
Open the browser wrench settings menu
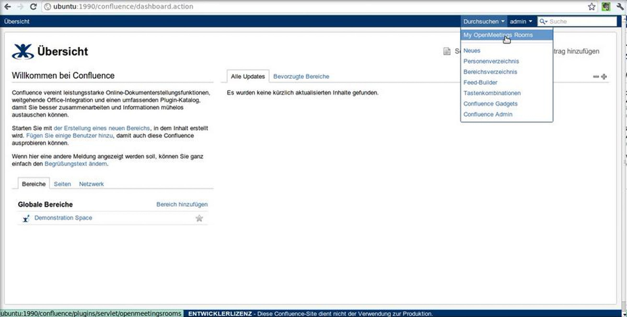[620, 7]
